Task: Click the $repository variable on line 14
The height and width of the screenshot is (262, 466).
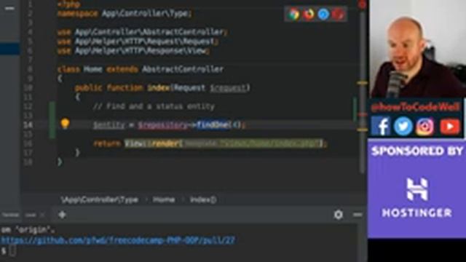Action: (x=162, y=125)
